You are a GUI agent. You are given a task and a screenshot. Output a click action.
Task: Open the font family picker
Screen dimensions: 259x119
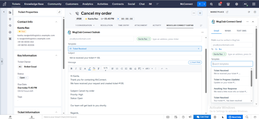pyautogui.click(x=99, y=69)
